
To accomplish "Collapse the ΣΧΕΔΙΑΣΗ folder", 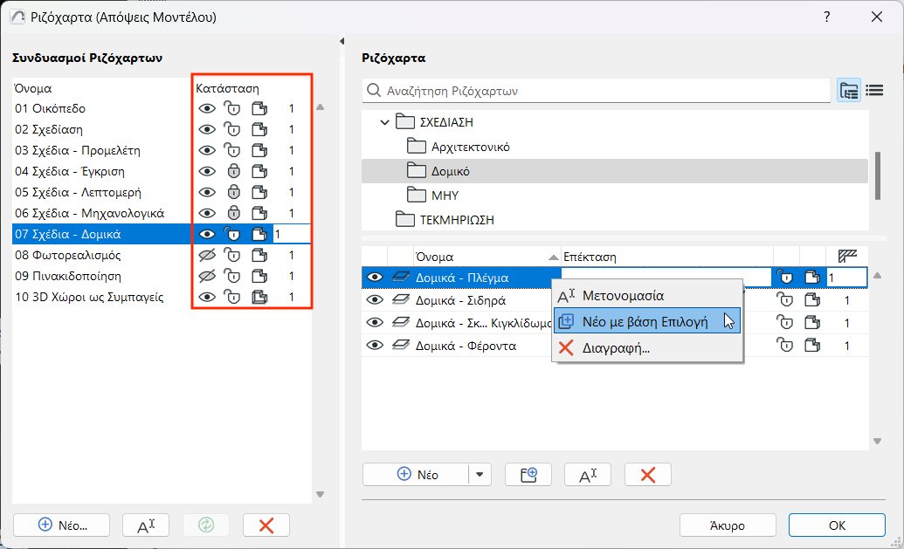I will click(384, 122).
